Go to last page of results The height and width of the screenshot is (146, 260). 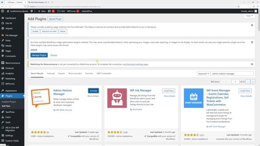point(253,82)
